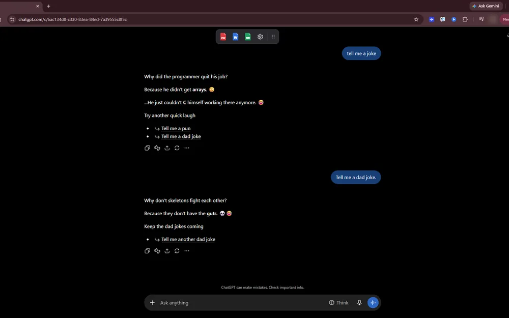
Task: Rate the skeleton joke response with thumbs icon
Action: click(x=157, y=251)
